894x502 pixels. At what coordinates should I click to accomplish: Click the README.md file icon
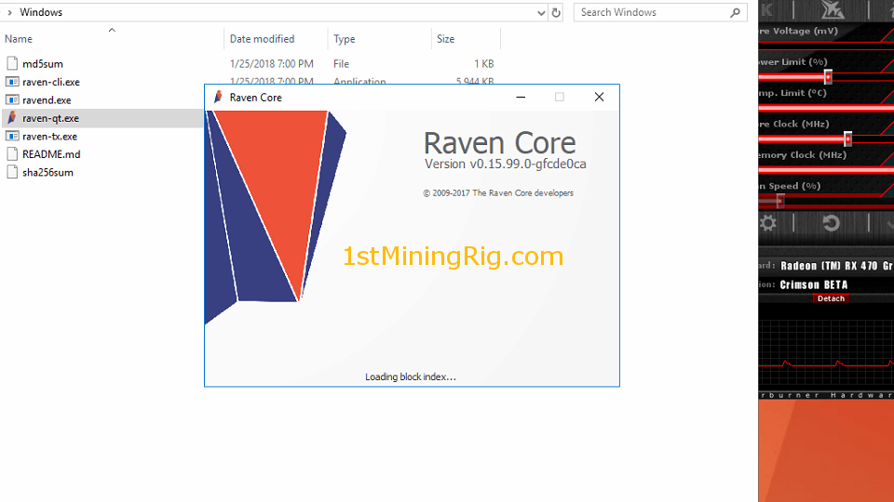12,154
